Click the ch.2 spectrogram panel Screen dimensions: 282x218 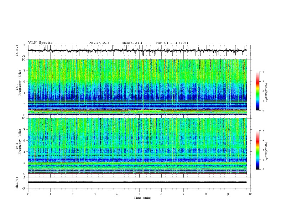(x=137, y=146)
